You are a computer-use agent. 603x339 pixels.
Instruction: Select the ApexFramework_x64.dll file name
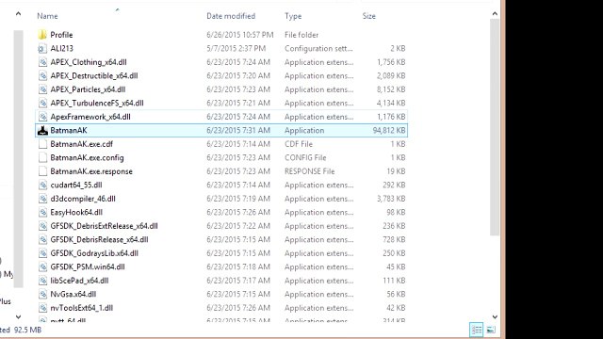tap(90, 117)
